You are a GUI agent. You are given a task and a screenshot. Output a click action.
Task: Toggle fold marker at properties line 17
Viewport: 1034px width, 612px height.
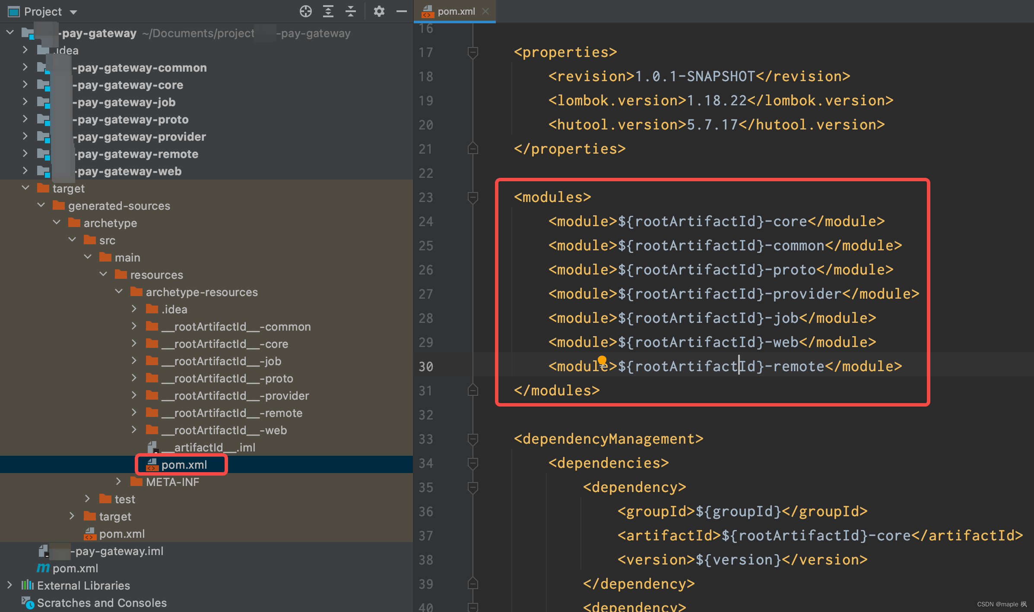pos(473,52)
